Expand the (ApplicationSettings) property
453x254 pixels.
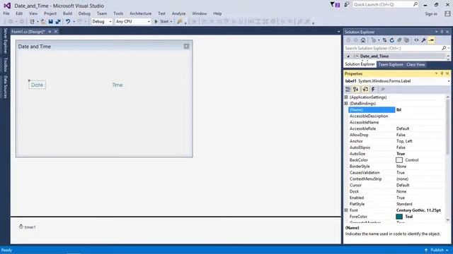(x=346, y=97)
